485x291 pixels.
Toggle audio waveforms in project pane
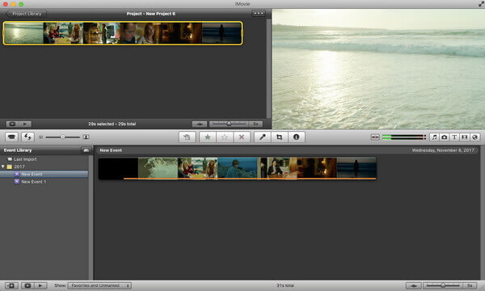(200, 124)
